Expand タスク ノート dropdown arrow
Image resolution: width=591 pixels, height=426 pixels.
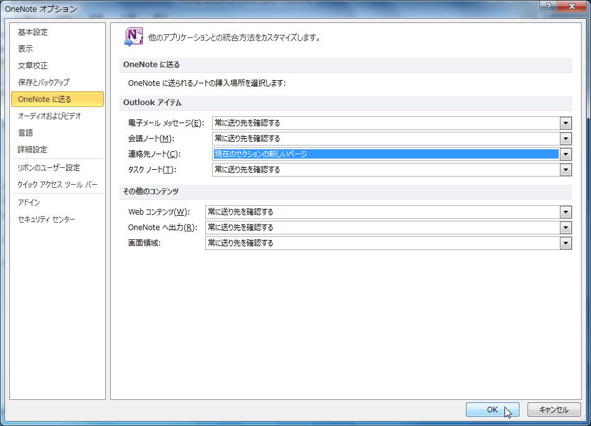pos(565,170)
